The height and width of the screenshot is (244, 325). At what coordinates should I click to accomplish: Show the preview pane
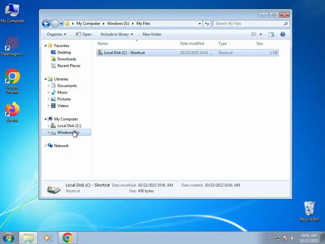(271, 34)
